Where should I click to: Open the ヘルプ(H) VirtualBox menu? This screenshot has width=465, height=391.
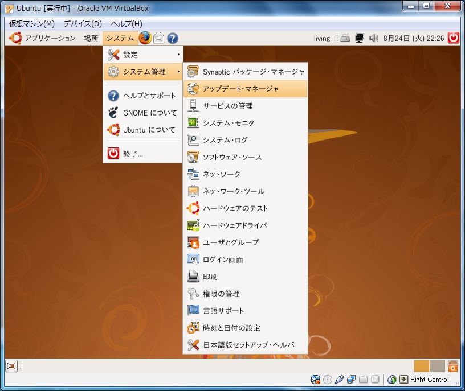coord(127,24)
